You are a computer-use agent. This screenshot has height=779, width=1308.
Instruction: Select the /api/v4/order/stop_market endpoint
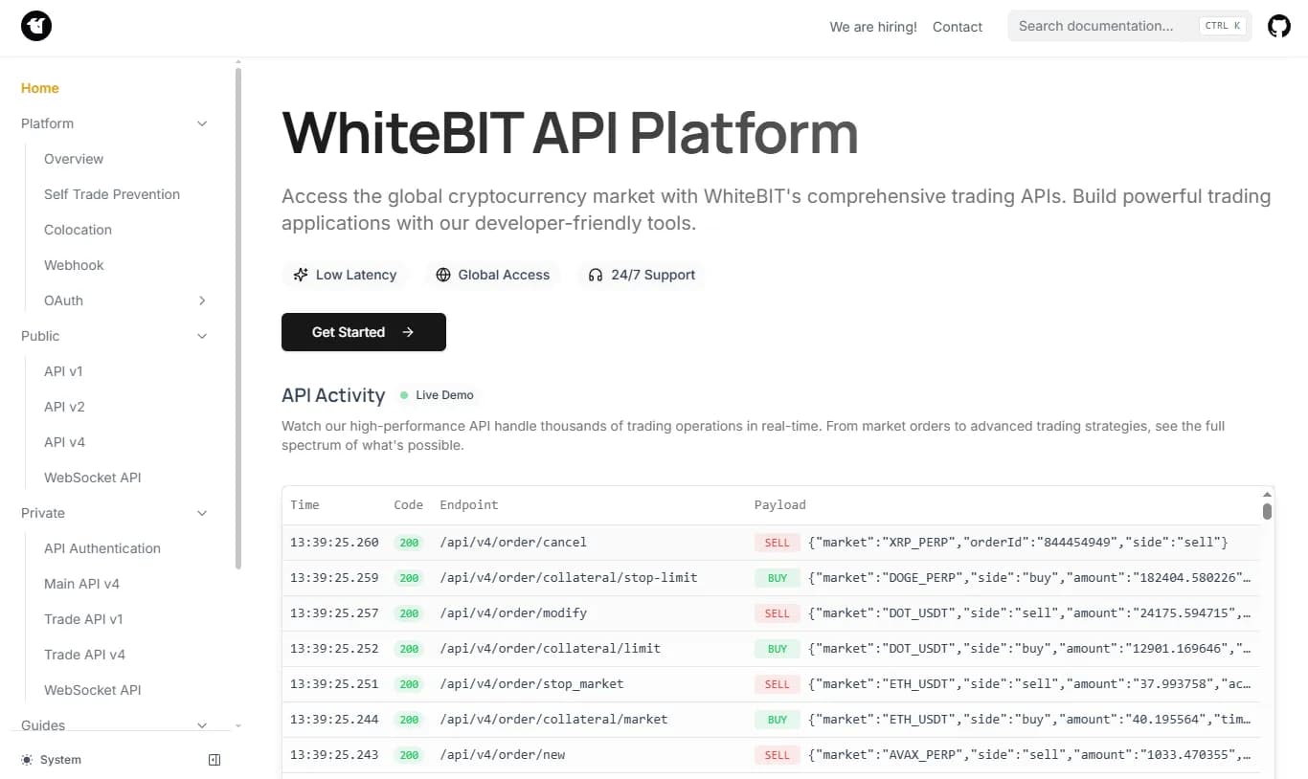click(x=531, y=684)
